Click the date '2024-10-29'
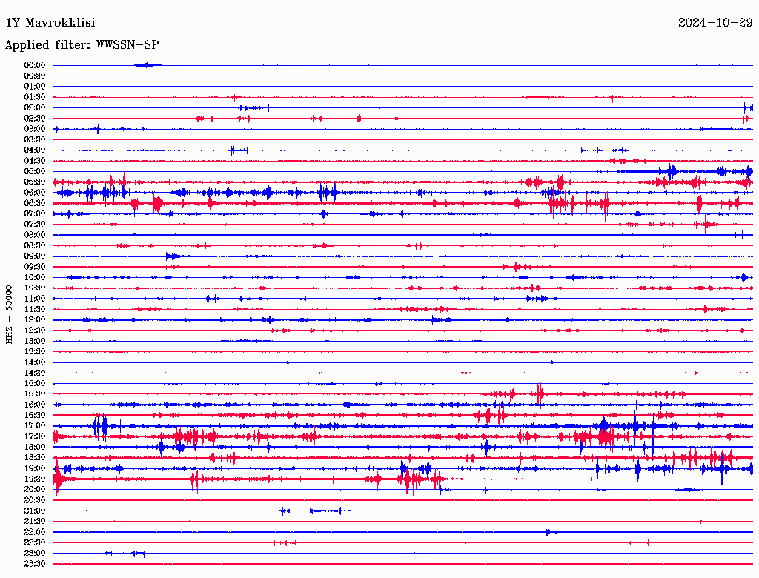Image resolution: width=759 pixels, height=578 pixels. coord(715,23)
